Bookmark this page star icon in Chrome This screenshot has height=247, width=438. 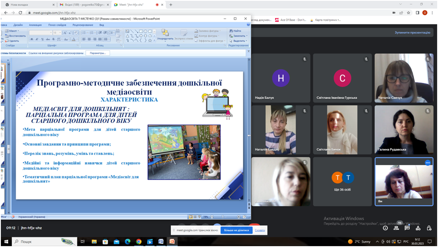point(408,13)
